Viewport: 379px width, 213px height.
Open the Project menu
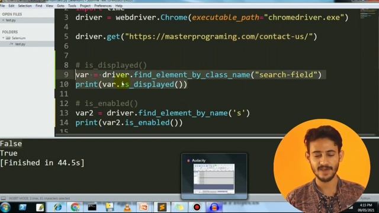click(x=85, y=5)
